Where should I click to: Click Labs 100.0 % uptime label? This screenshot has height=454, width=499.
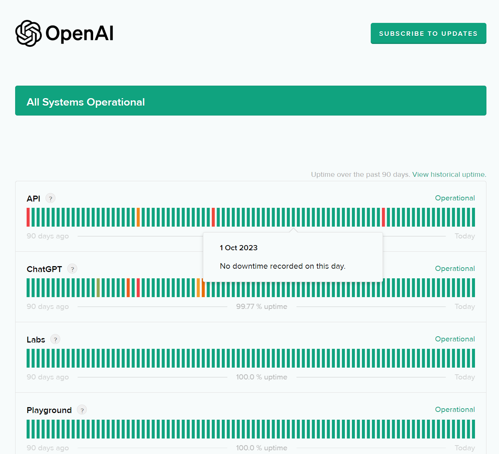[x=262, y=377]
